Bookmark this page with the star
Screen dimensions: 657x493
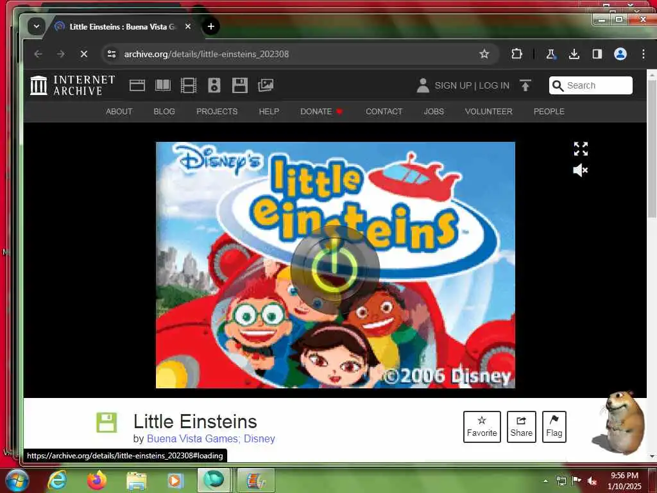click(x=484, y=54)
